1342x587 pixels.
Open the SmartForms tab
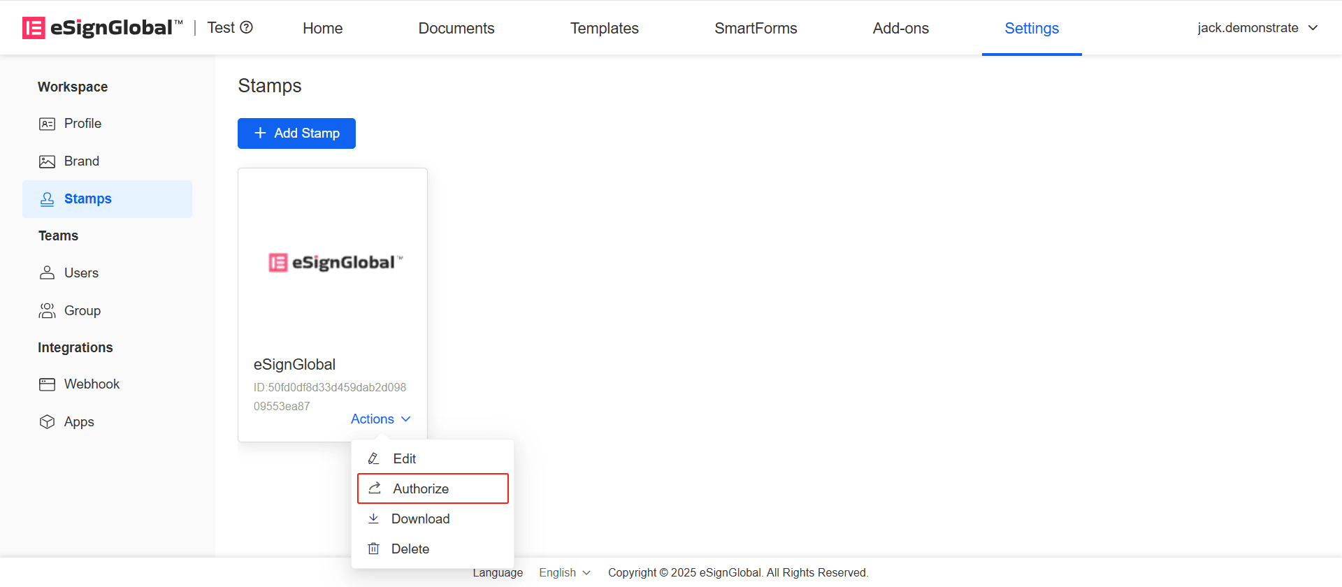point(756,28)
